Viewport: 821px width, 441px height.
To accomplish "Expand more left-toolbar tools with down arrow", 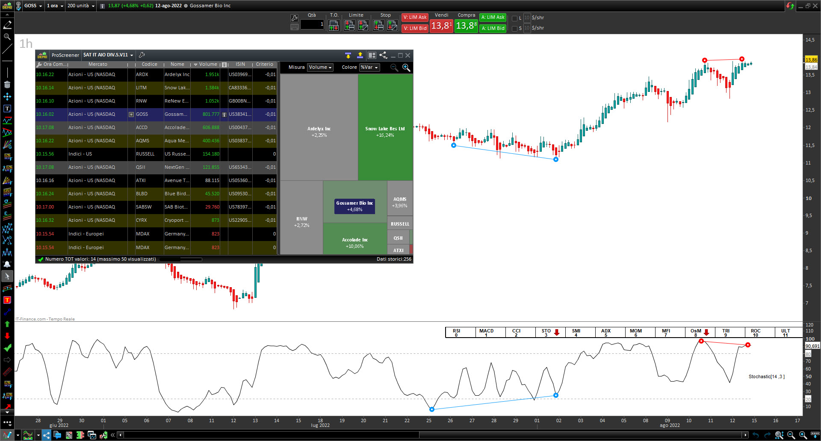I will tap(7, 412).
